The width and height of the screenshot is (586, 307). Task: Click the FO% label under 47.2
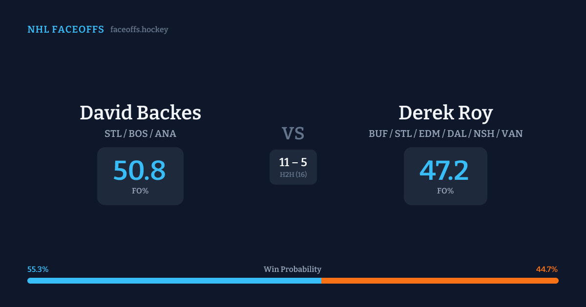pos(445,191)
